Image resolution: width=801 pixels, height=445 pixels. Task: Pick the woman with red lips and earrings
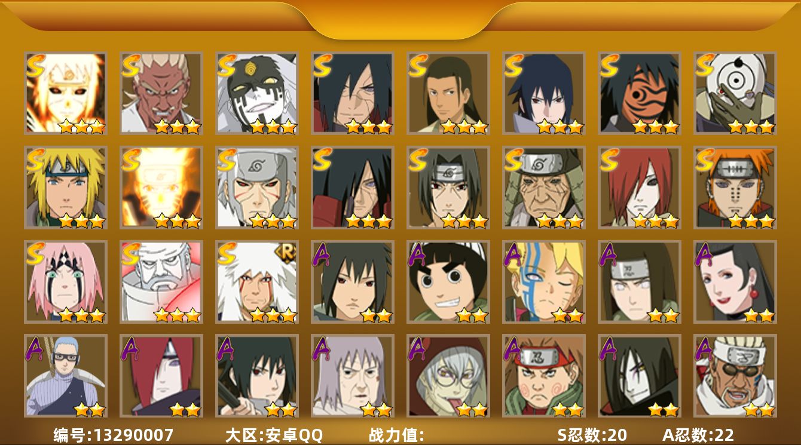click(735, 282)
